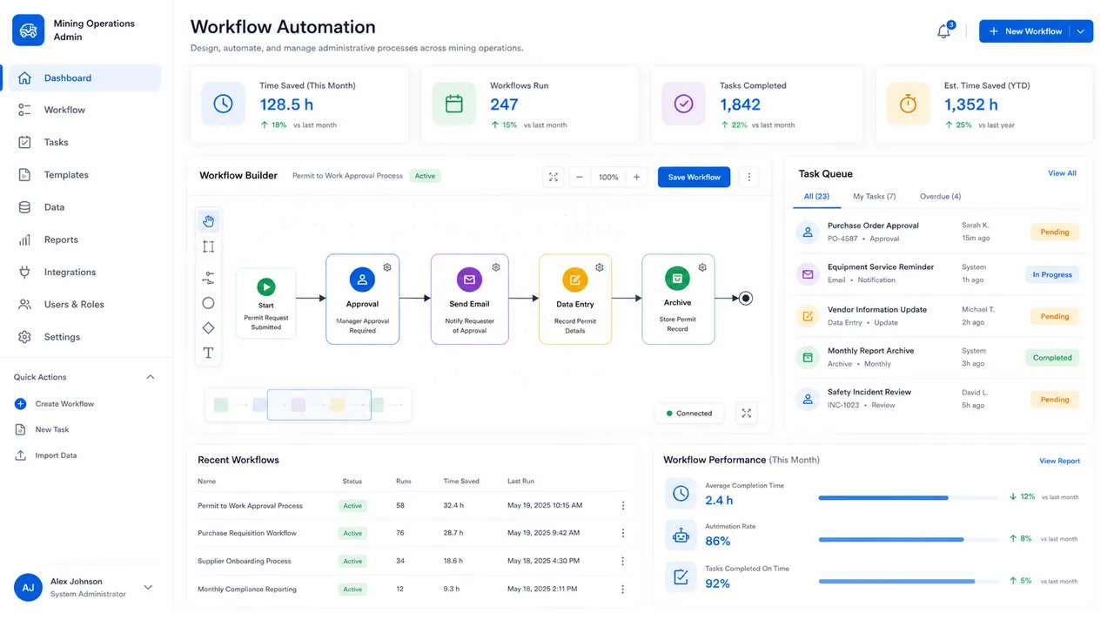Open the New Workflow dropdown arrow
The image size is (1114, 627).
point(1081,31)
